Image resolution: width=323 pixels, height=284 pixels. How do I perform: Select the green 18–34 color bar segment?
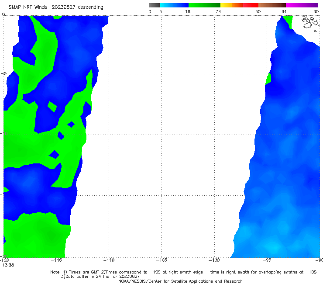point(204,5)
